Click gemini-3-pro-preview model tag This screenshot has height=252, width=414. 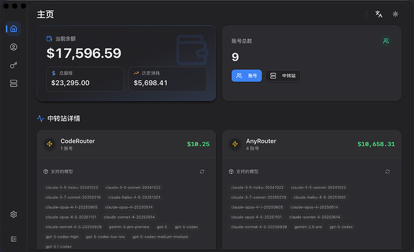pos(129,227)
